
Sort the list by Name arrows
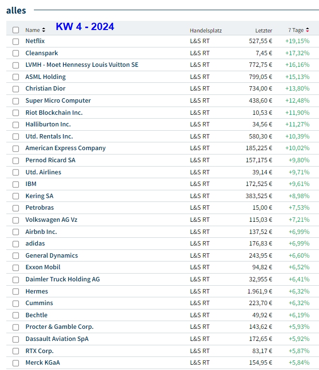click(x=44, y=31)
